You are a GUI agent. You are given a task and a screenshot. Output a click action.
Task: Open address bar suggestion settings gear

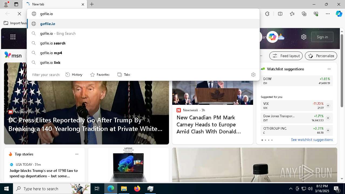(253, 75)
